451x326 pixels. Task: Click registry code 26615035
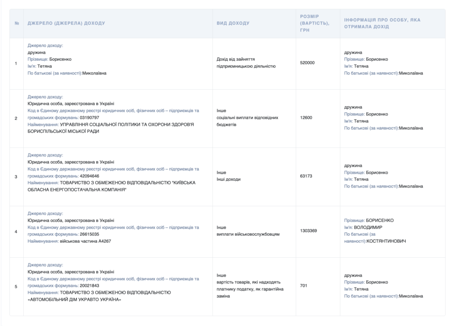click(x=89, y=234)
